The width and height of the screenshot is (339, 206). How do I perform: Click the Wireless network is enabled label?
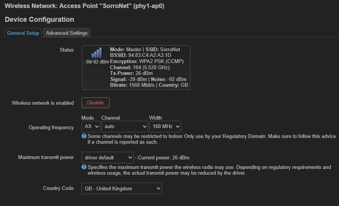(x=43, y=103)
